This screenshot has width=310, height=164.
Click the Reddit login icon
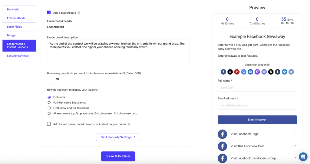291,72
